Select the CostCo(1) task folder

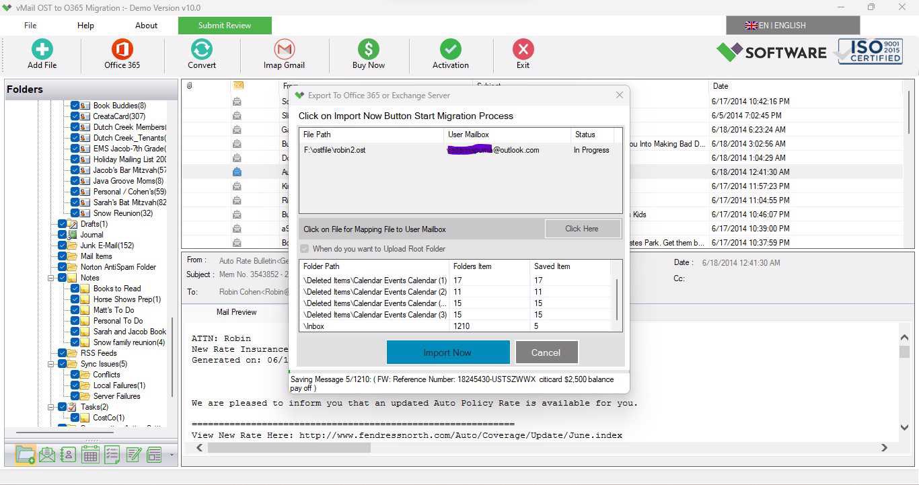point(108,418)
